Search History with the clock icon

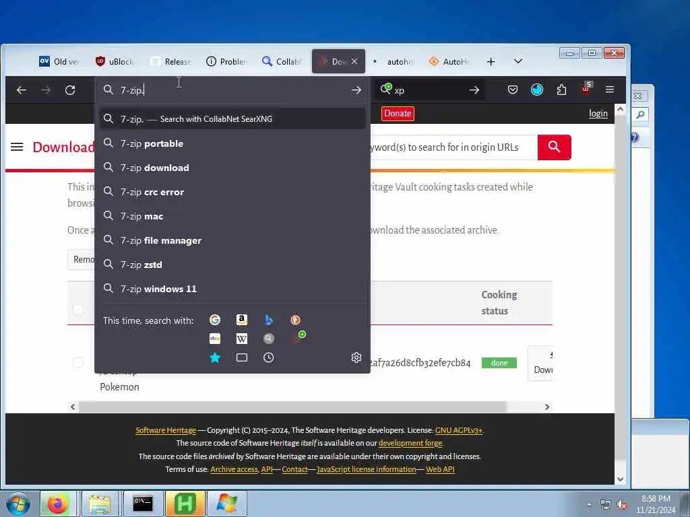268,357
